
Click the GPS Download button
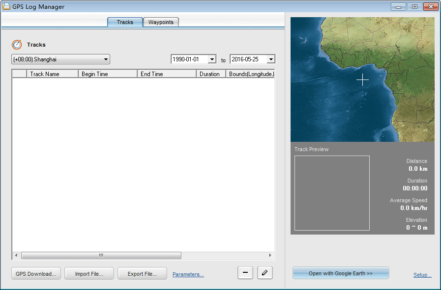point(36,274)
